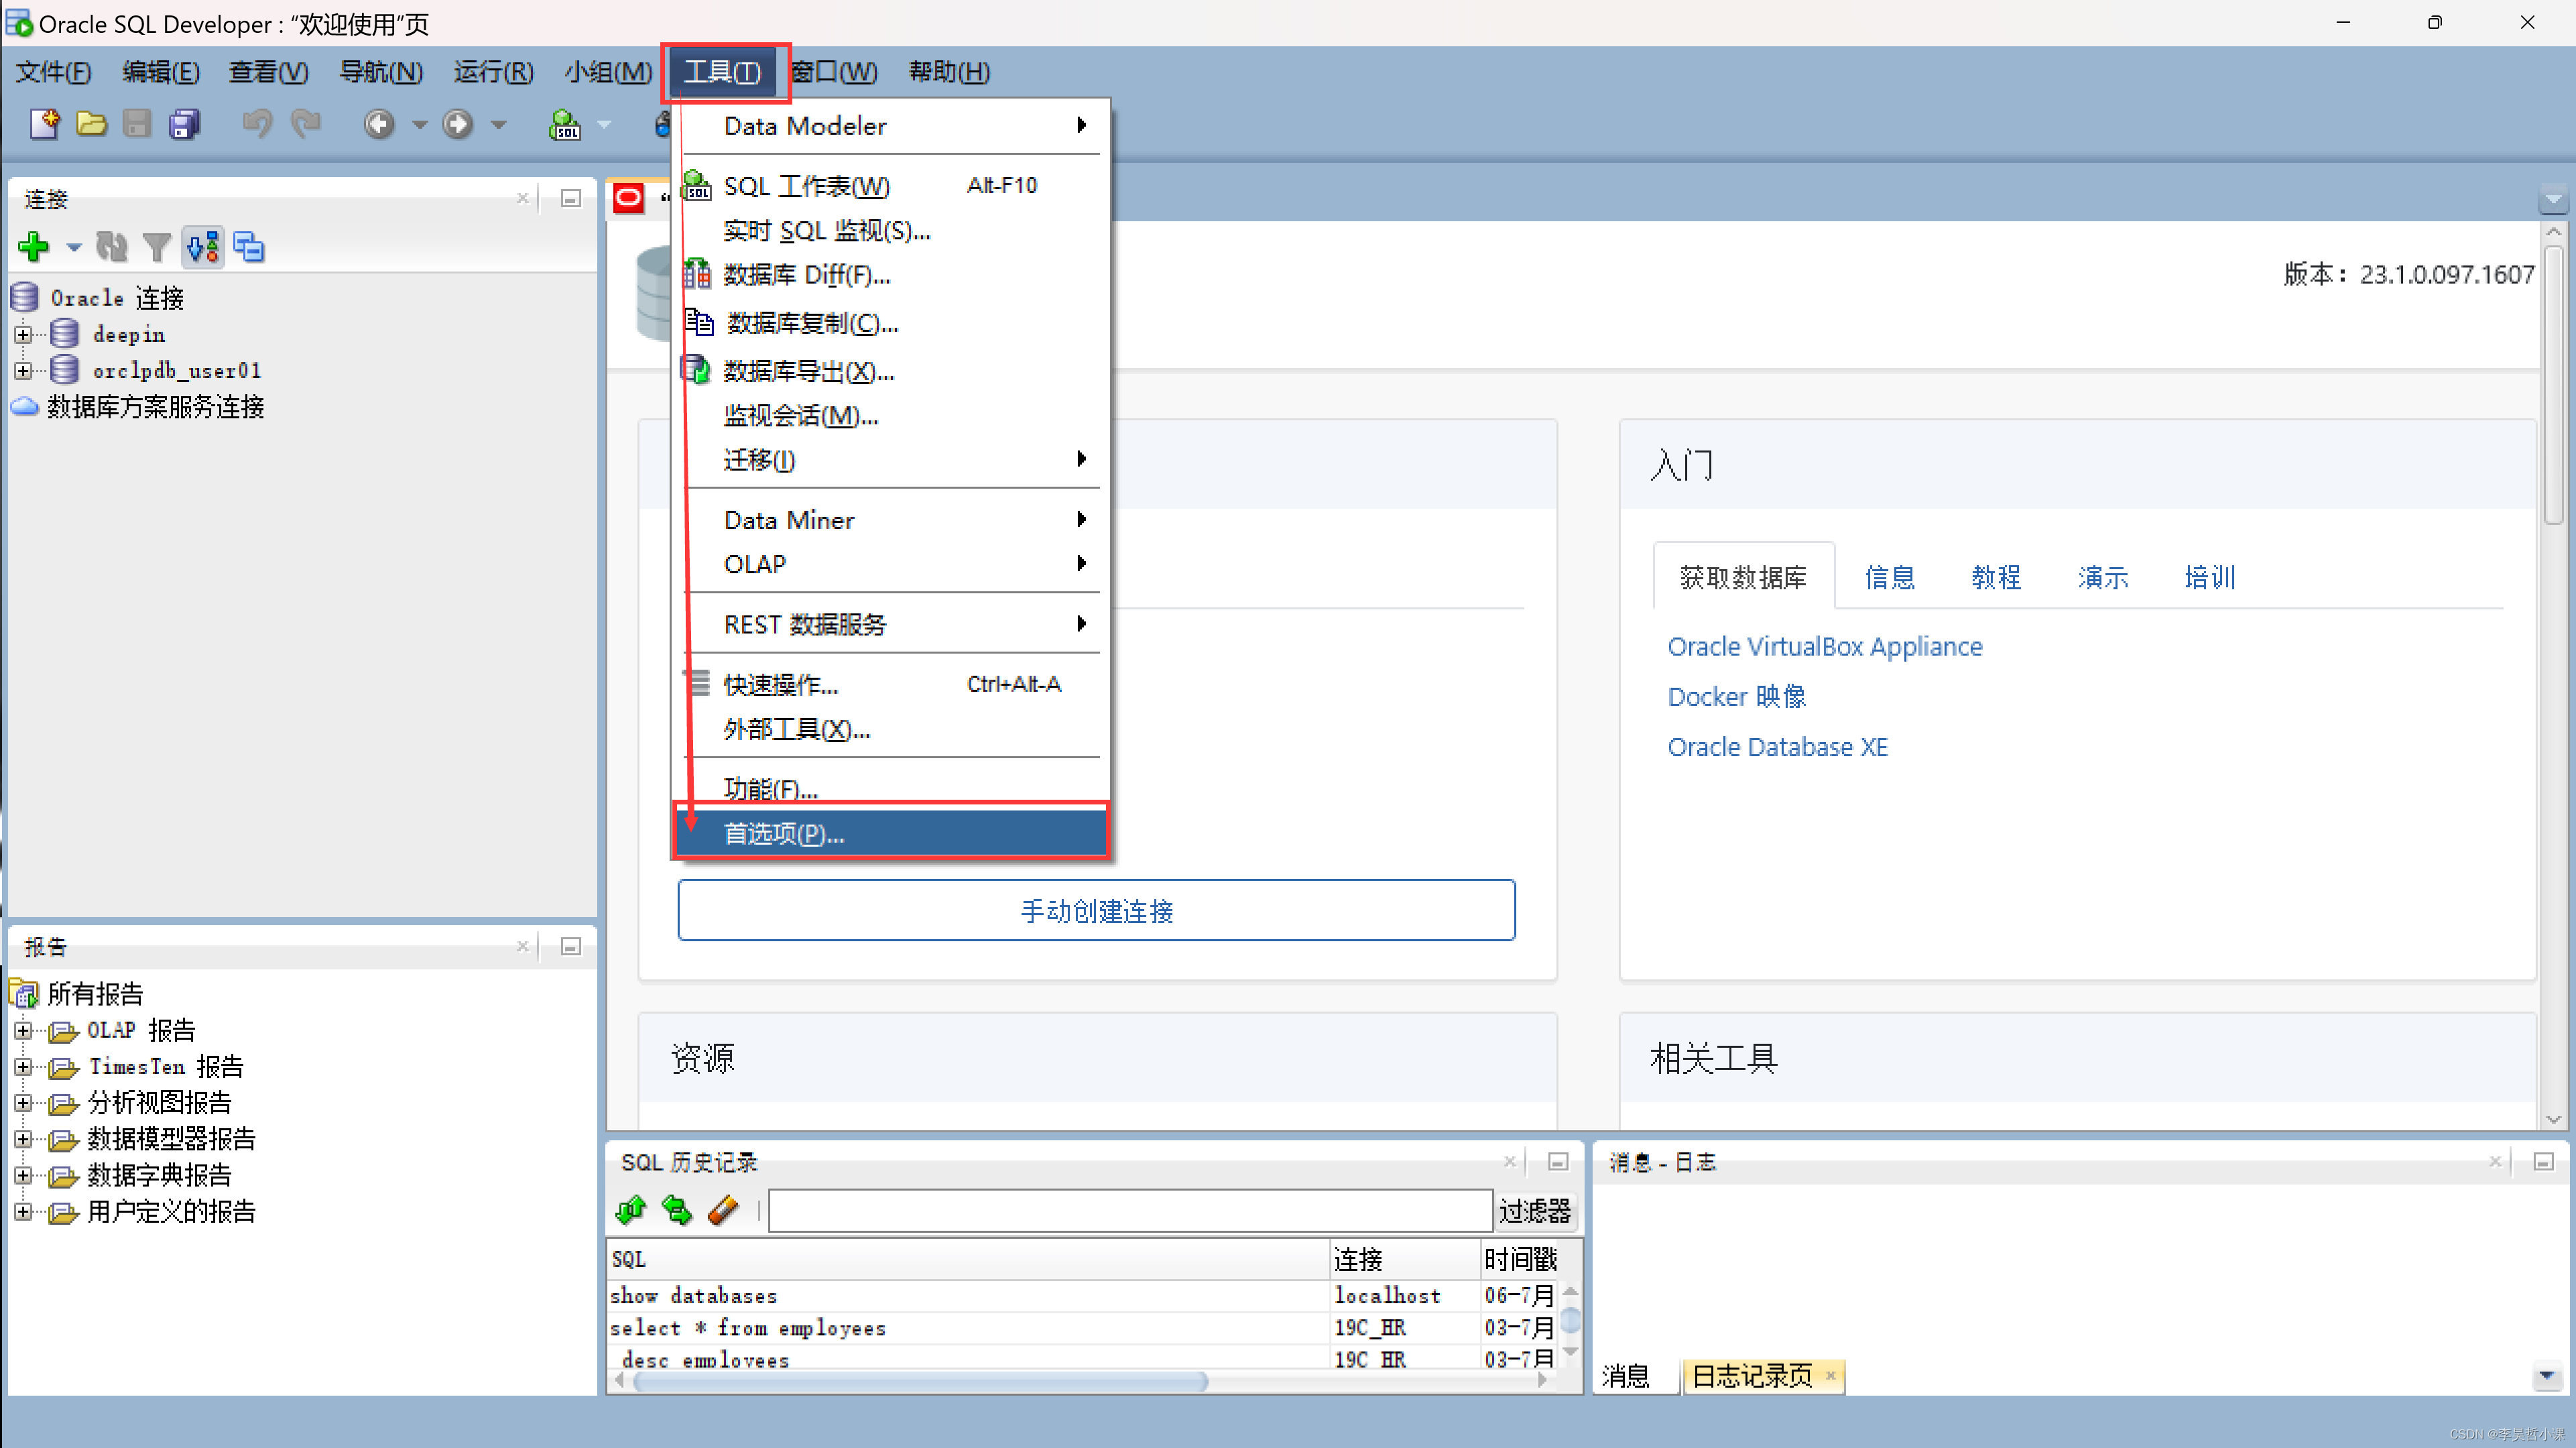Click the back navigation arrow icon
This screenshot has height=1448, width=2576.
(x=379, y=124)
